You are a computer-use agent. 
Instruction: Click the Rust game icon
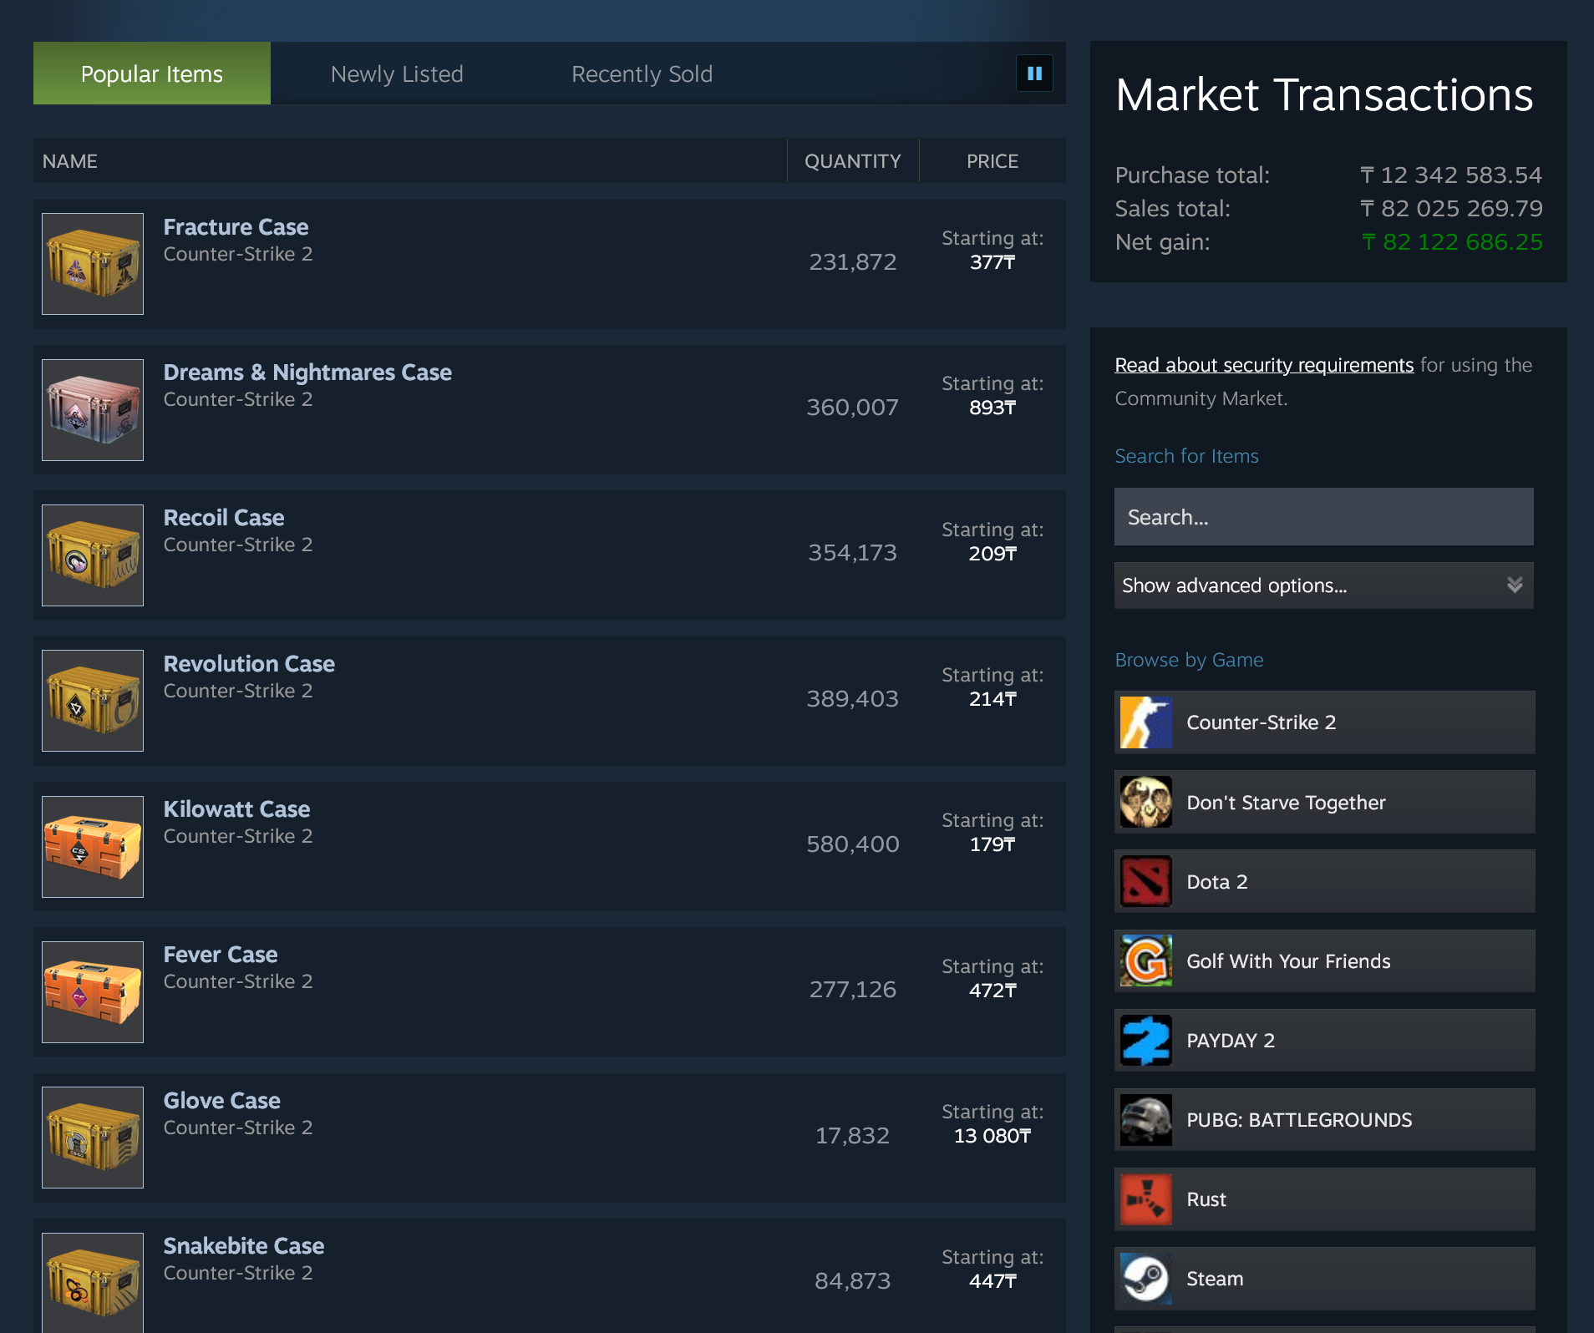coord(1146,1199)
